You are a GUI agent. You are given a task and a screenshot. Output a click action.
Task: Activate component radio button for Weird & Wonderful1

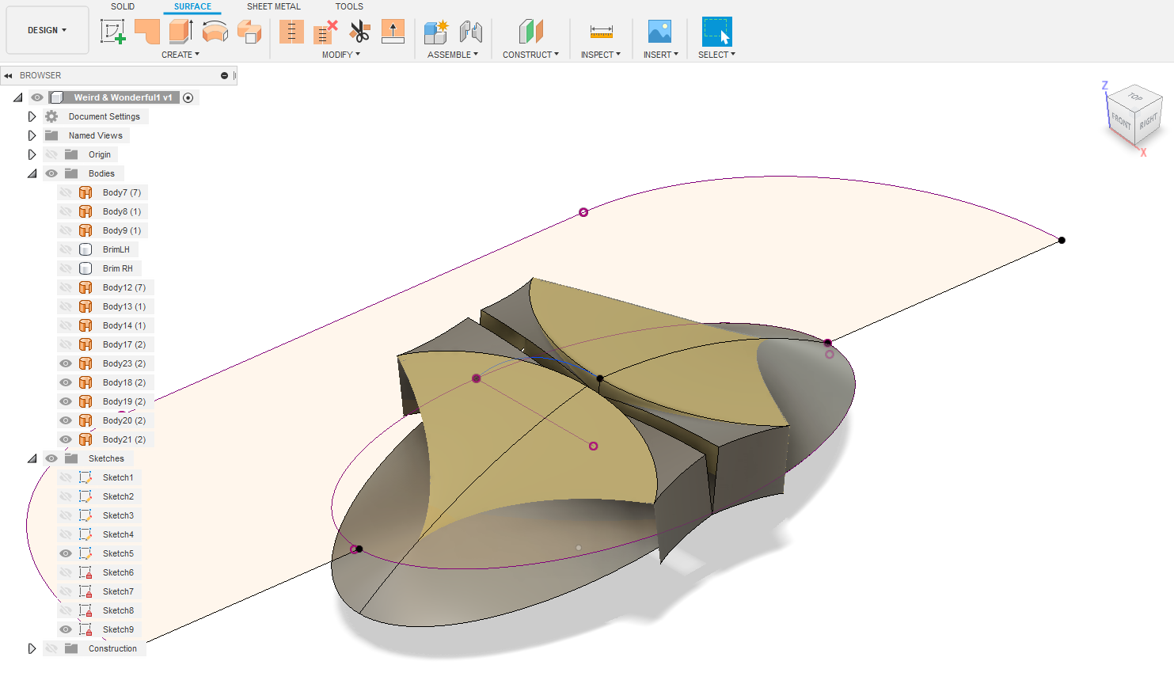click(x=188, y=97)
